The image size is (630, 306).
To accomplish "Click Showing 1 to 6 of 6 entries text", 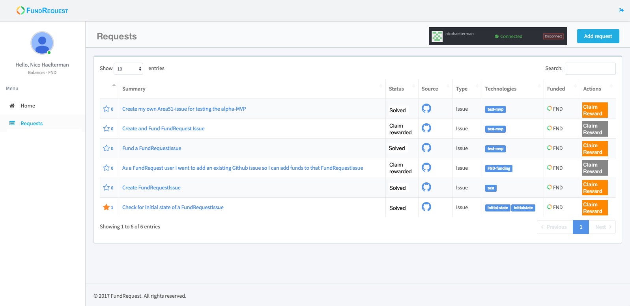I will (130, 226).
